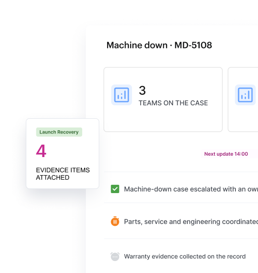Click the chart icon in the second stat card
The image size is (258, 273).
pyautogui.click(x=245, y=95)
